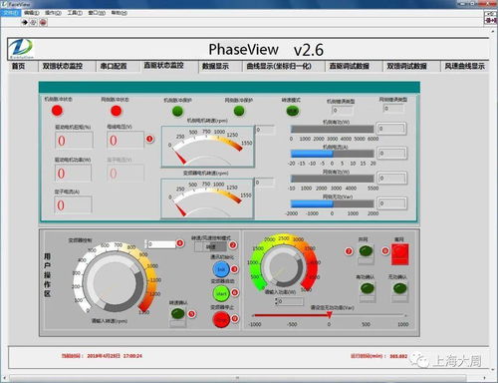
Task: Open the 文件(F) menu
Action: (11, 13)
